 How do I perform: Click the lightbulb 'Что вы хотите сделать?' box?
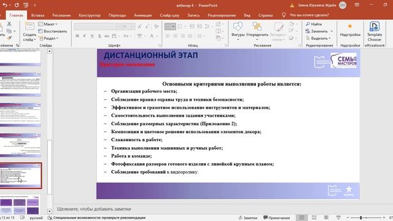(x=306, y=15)
